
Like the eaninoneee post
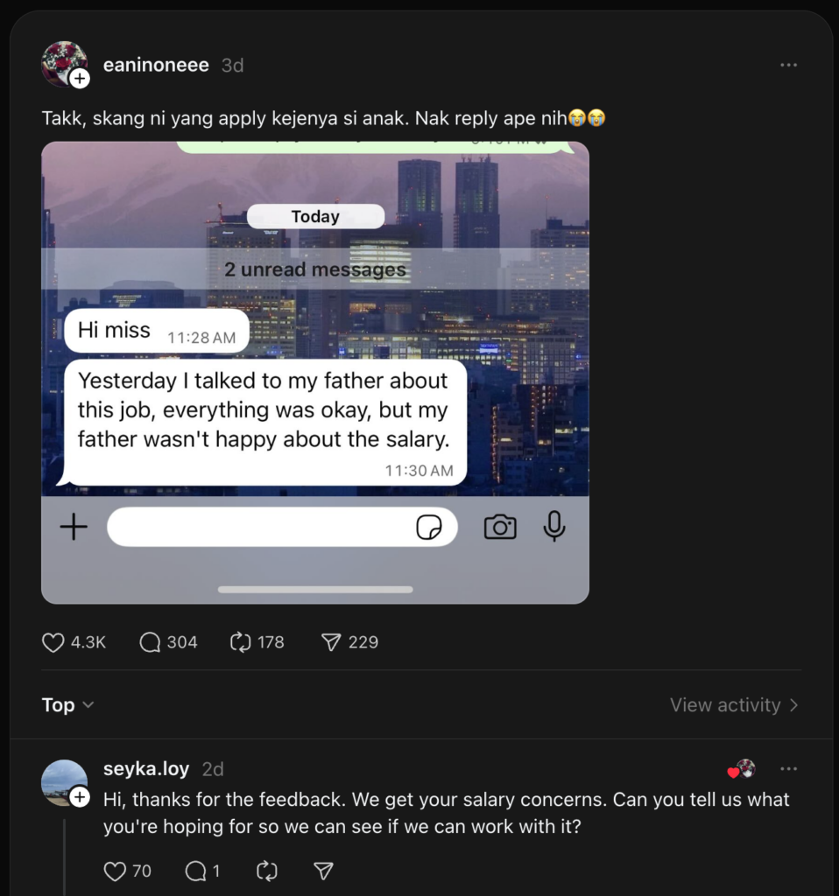54,643
